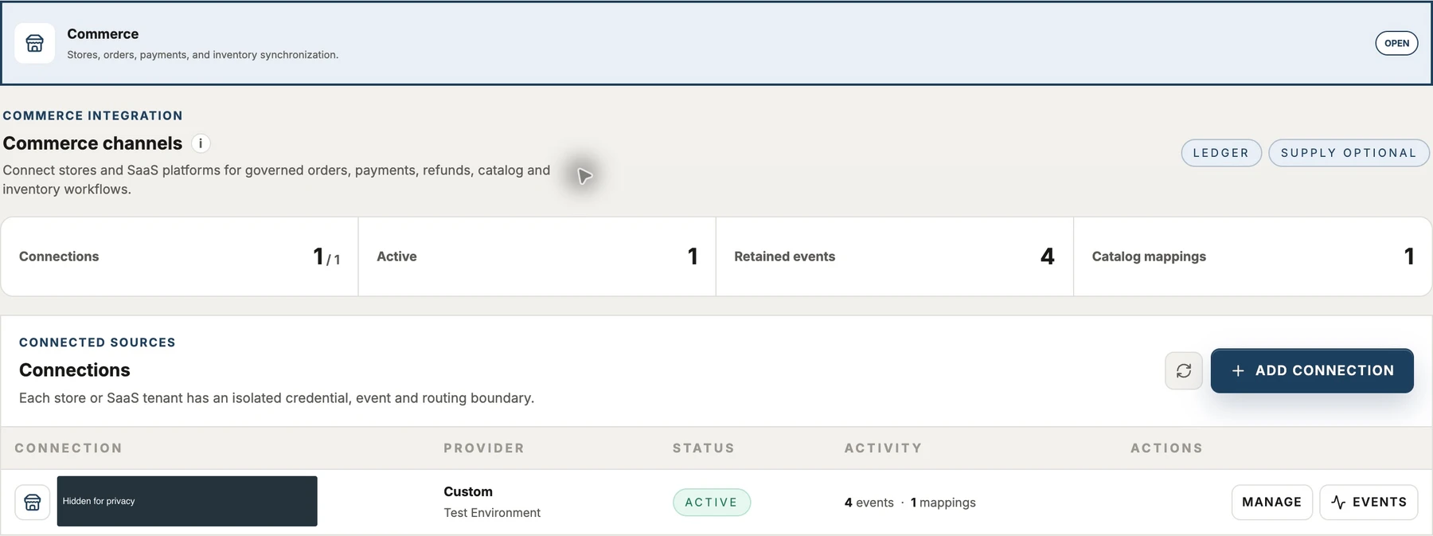
Task: Click the PROVIDER column header
Action: tap(484, 448)
